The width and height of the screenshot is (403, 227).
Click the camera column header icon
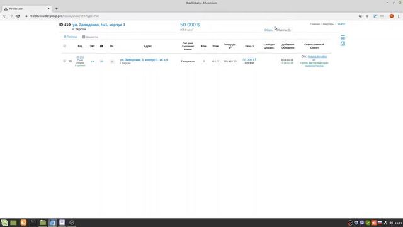point(101,46)
